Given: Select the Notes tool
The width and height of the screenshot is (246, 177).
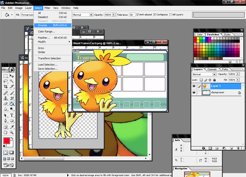Looking at the screenshot, I should [5, 127].
